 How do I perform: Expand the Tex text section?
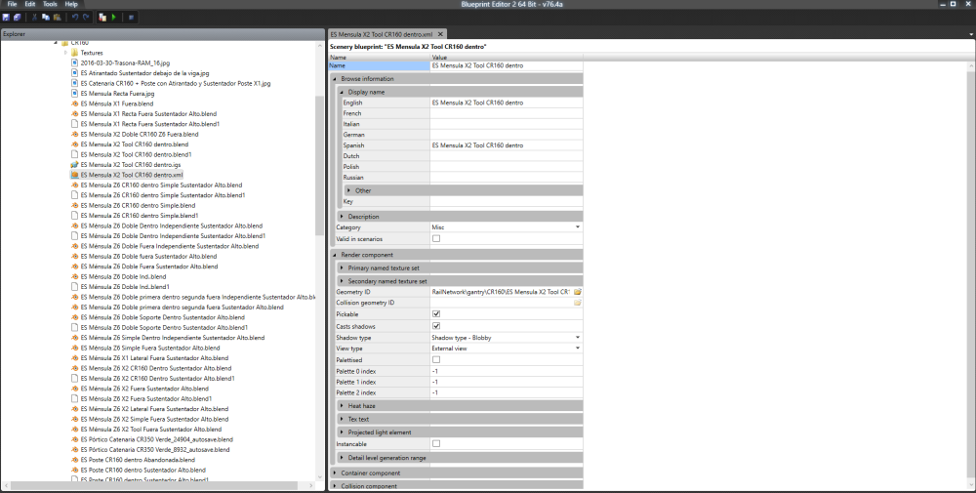click(x=342, y=419)
